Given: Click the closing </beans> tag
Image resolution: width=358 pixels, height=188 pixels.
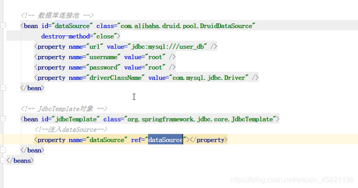Looking at the screenshot, I should [20, 161].
